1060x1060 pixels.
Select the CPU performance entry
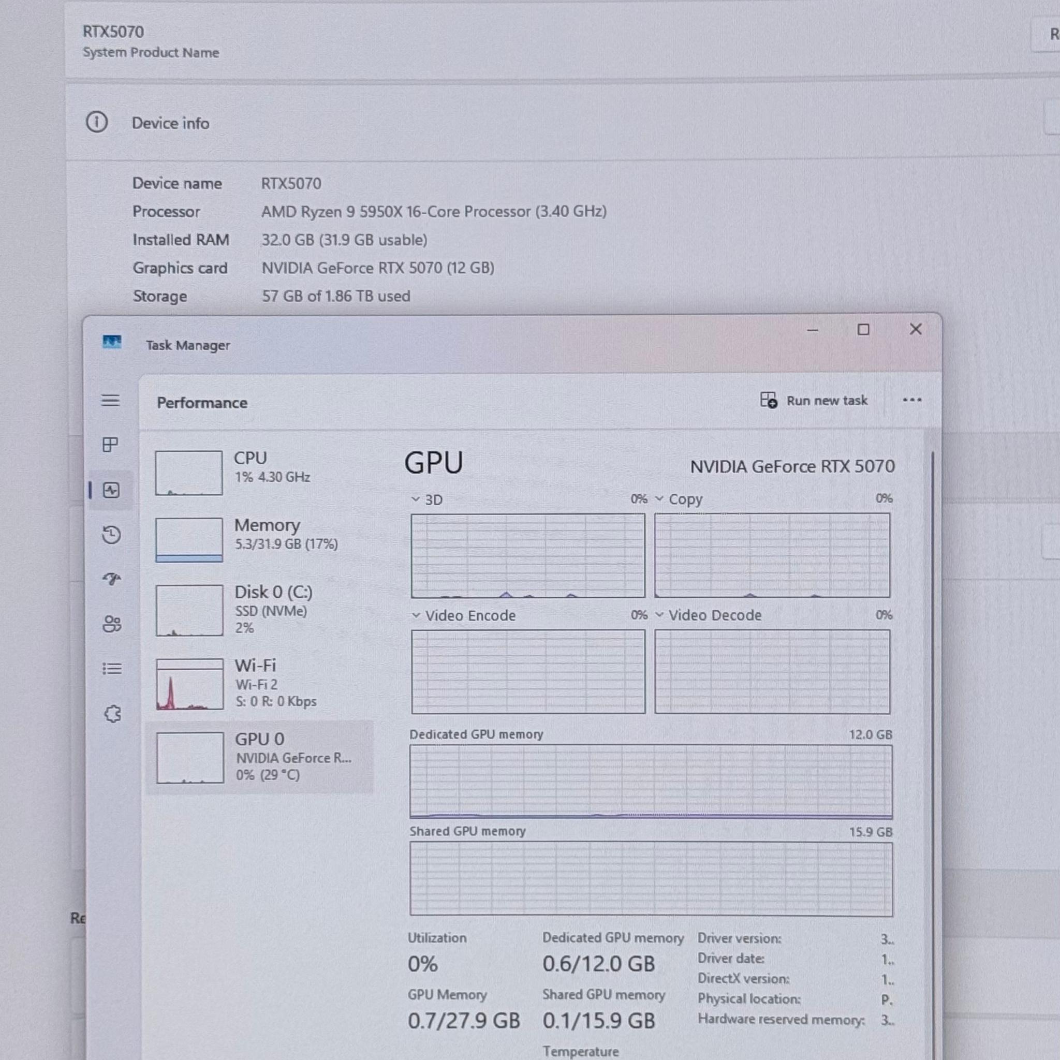click(x=259, y=473)
